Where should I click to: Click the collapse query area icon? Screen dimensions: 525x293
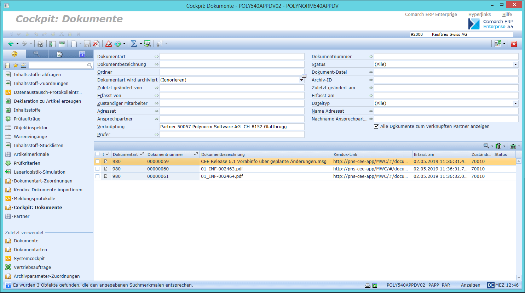[62, 44]
